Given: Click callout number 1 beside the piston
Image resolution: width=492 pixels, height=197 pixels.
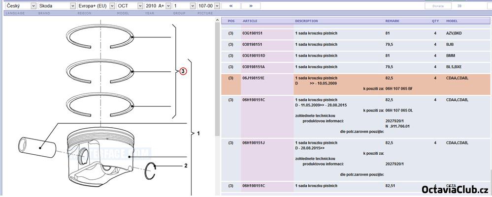Looking at the screenshot, I should pos(198,133).
